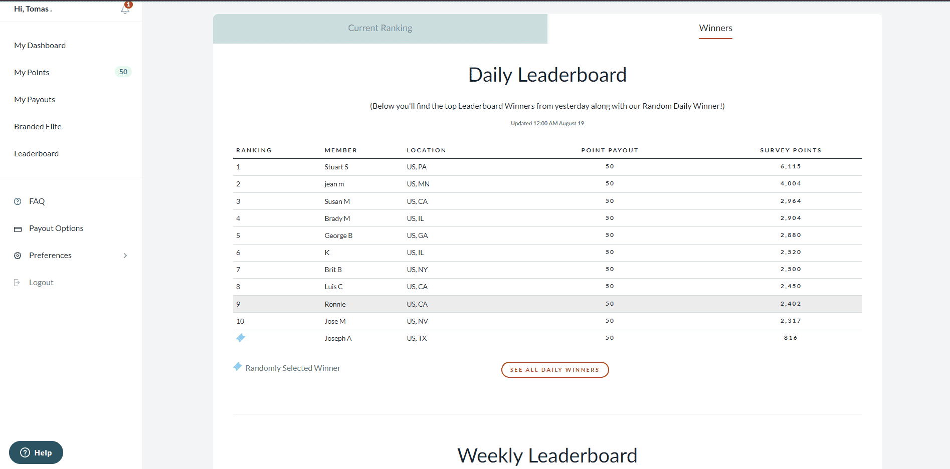950x469 pixels.
Task: Click survey points value 2,520
Action: pyautogui.click(x=791, y=253)
